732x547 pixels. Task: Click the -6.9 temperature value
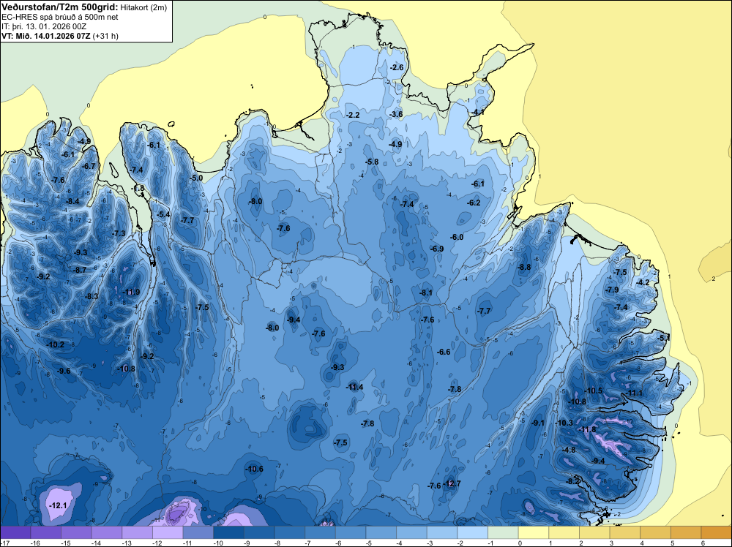click(437, 249)
